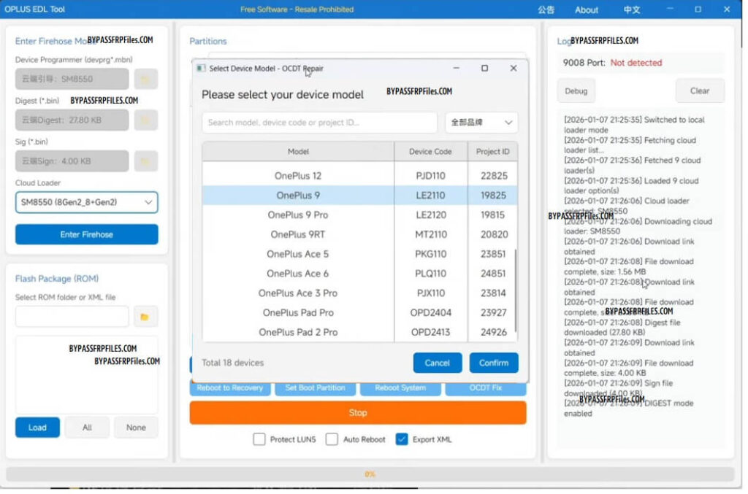Click the device list vertical scrollbar
This screenshot has height=494, width=748.
(516, 290)
